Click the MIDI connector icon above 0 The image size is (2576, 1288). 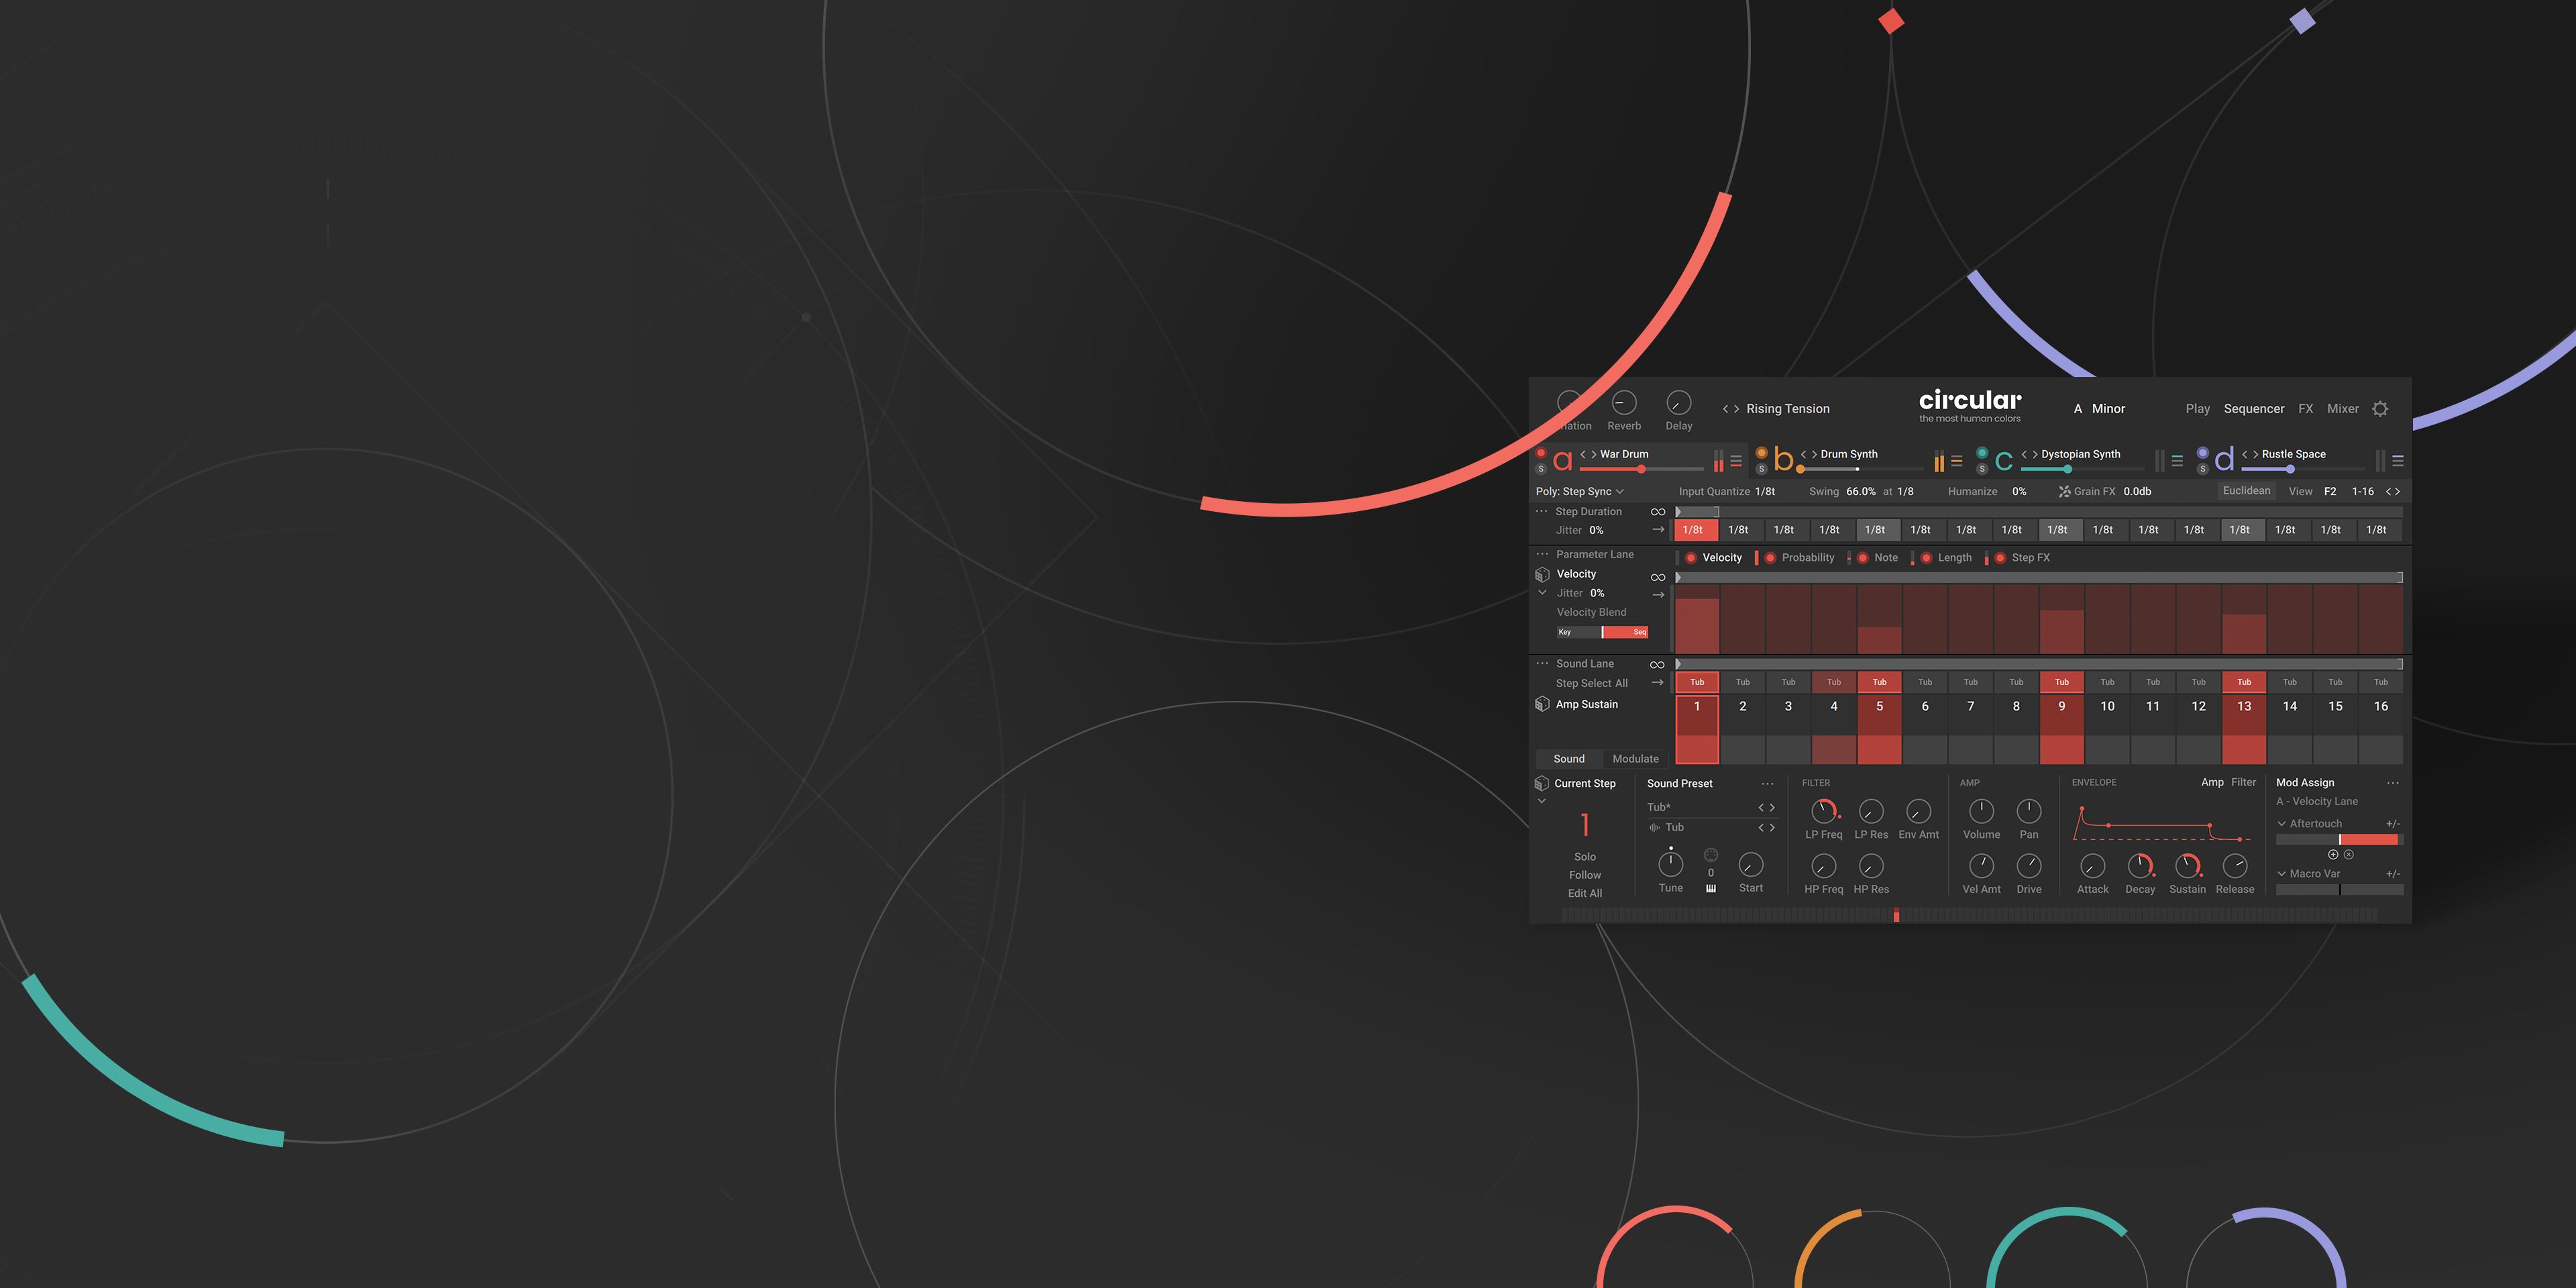tap(1711, 855)
